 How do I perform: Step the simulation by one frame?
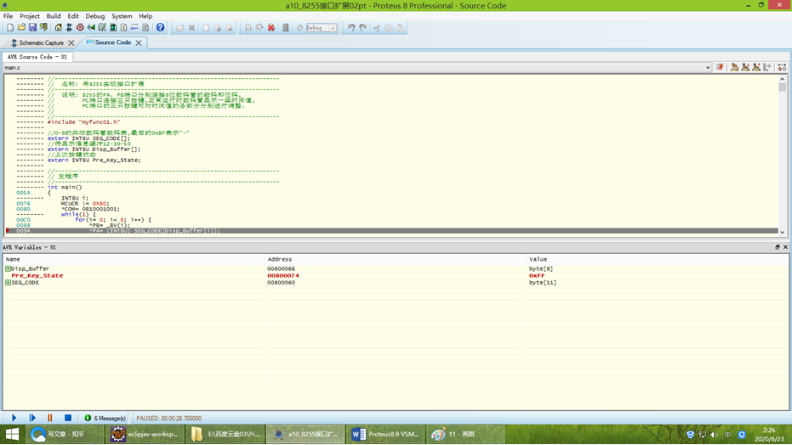click(x=31, y=418)
